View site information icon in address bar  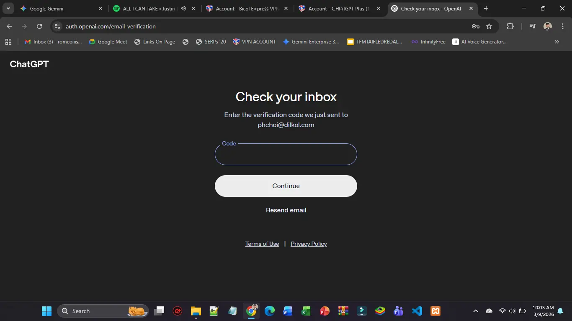pyautogui.click(x=57, y=26)
